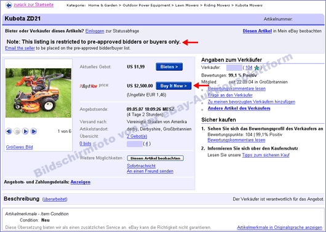Viewport: 326px width, 232px height.
Task: Click 'Diesen Artikel beobachten' button
Action: [x=155, y=158]
